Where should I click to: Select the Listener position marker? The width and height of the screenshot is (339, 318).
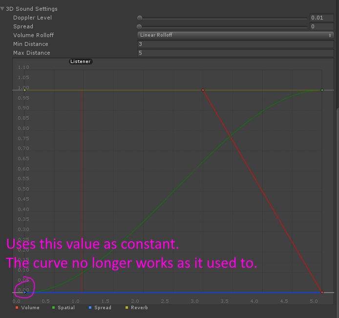(x=81, y=62)
